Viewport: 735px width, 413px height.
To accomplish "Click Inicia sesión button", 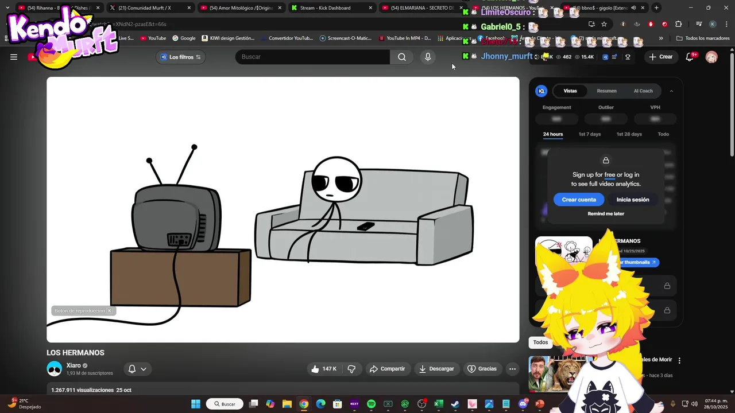I will [633, 200].
